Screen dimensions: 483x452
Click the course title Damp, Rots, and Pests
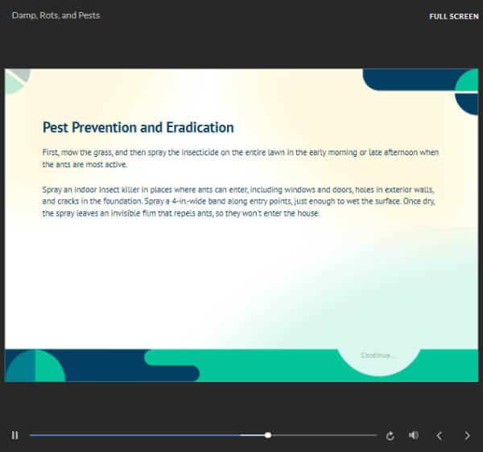(x=56, y=15)
